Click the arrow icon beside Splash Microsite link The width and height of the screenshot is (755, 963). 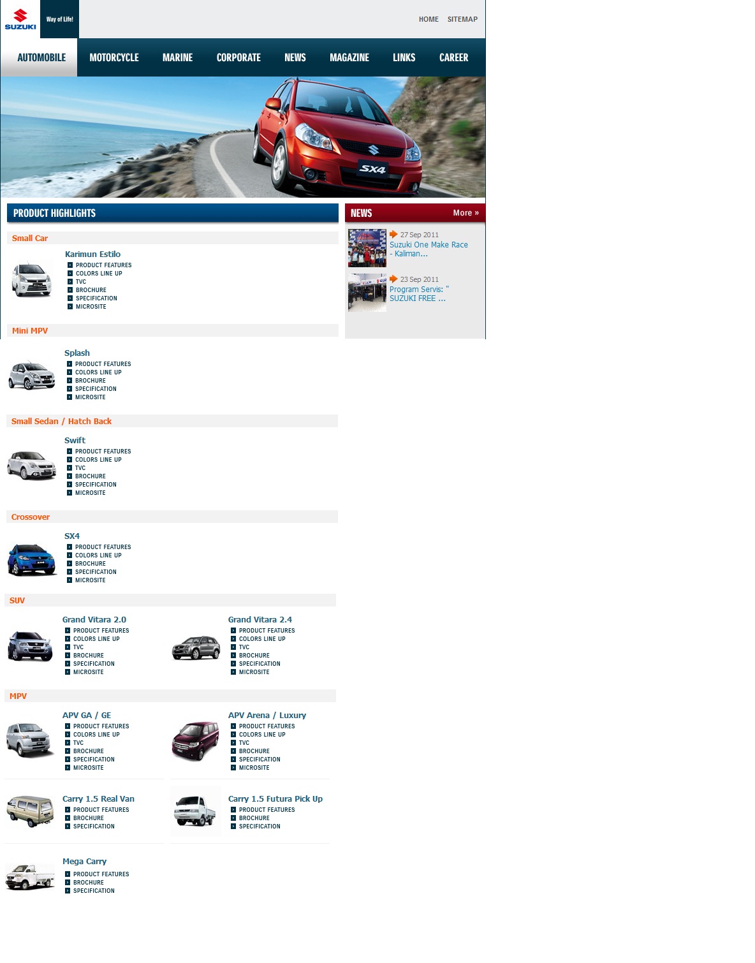[x=69, y=397]
